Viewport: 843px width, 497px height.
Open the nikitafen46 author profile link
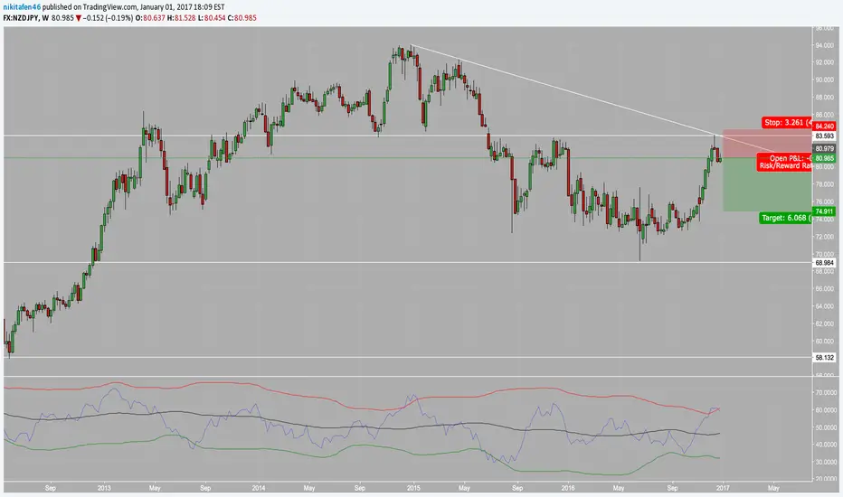point(22,7)
